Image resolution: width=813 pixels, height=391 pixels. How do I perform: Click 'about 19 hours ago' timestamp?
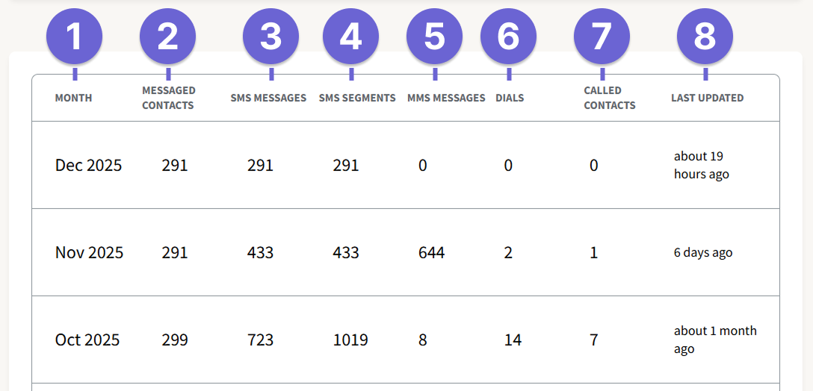click(x=702, y=165)
